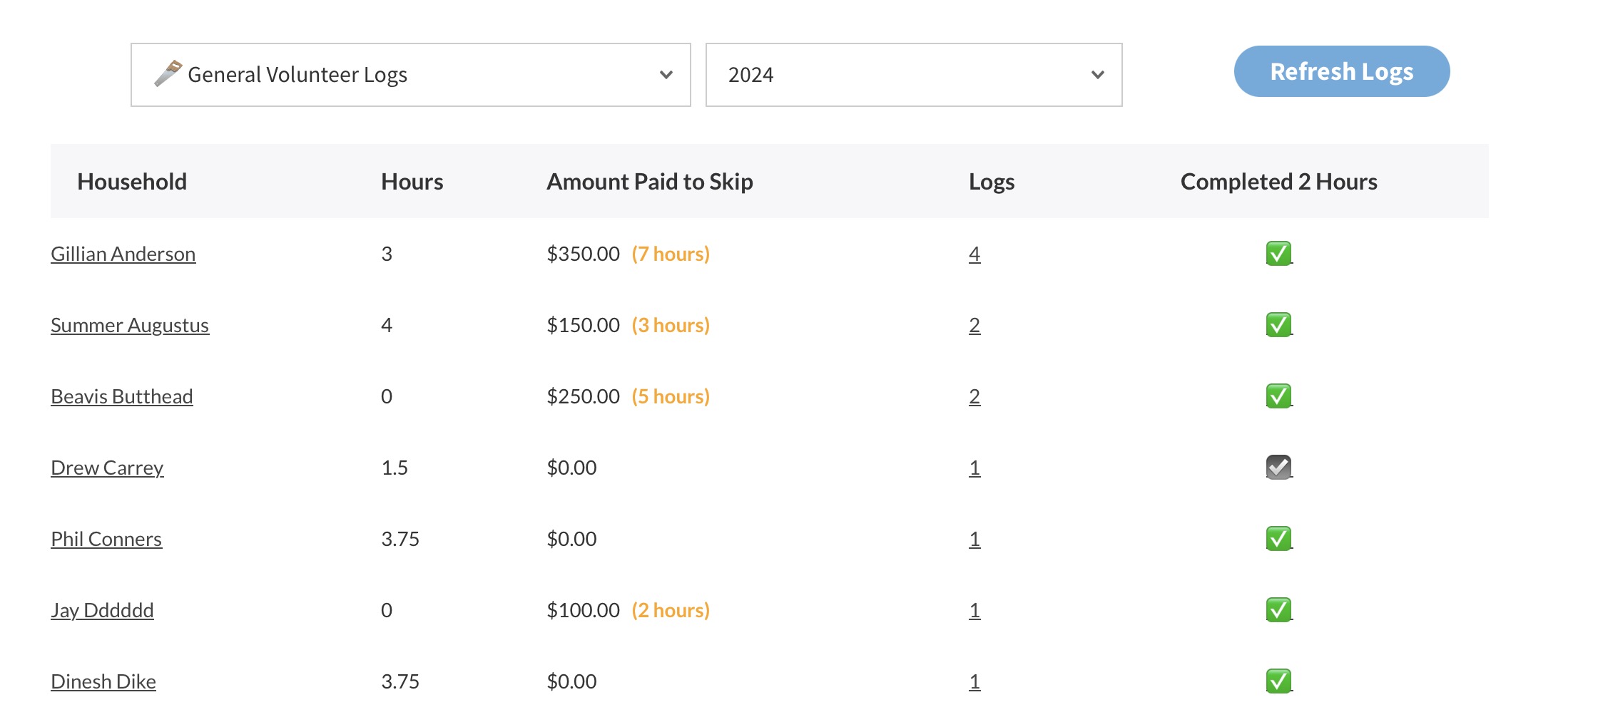Click Dinesh Dike's green completed checkmark

(x=1278, y=681)
